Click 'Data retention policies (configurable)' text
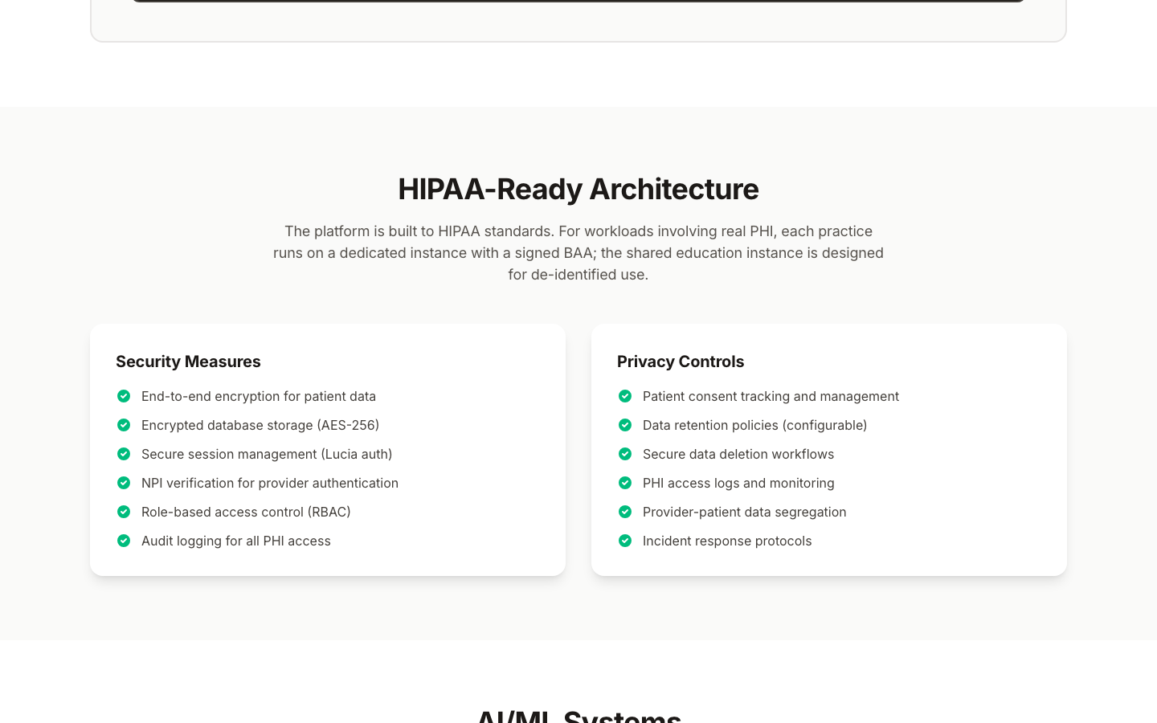 (755, 425)
